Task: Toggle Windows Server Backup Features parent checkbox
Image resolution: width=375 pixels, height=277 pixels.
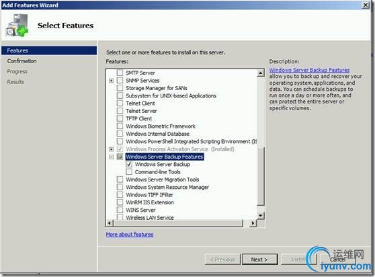Action: coord(120,157)
